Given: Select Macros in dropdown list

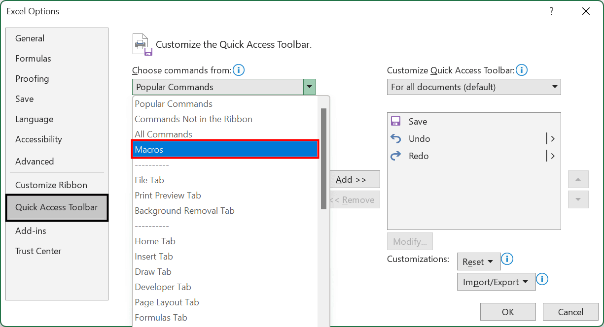Looking at the screenshot, I should (x=226, y=149).
